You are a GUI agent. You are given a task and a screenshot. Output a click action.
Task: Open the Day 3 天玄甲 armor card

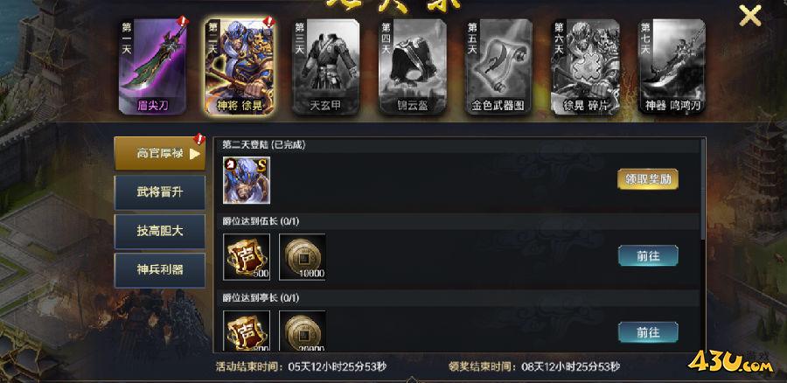[325, 66]
